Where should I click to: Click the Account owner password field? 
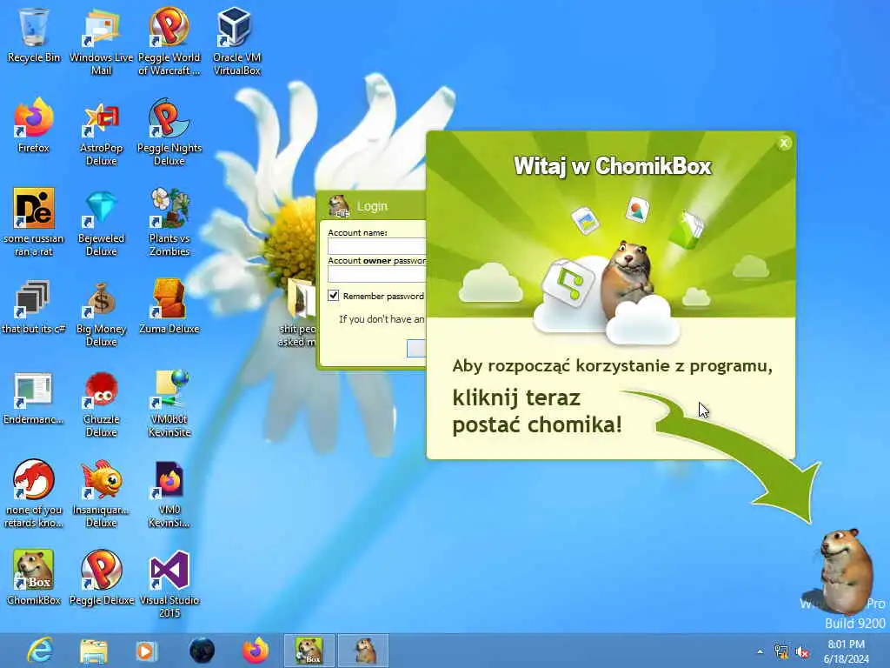tap(377, 274)
